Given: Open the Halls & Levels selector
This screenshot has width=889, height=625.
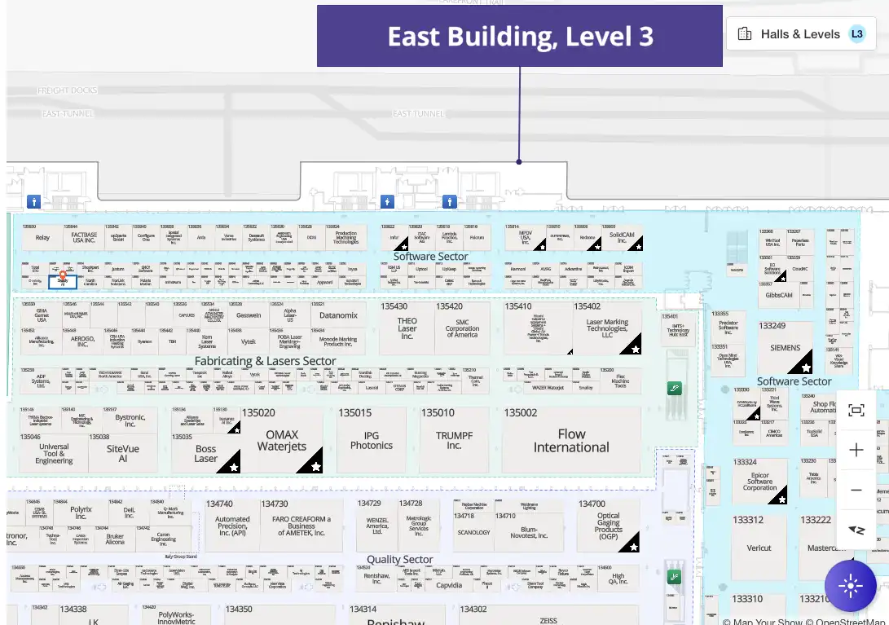Looking at the screenshot, I should coord(800,34).
